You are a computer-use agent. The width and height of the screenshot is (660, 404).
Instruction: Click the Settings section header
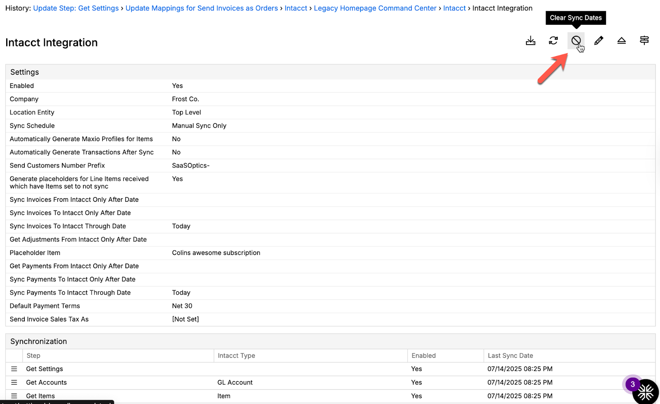tap(24, 72)
